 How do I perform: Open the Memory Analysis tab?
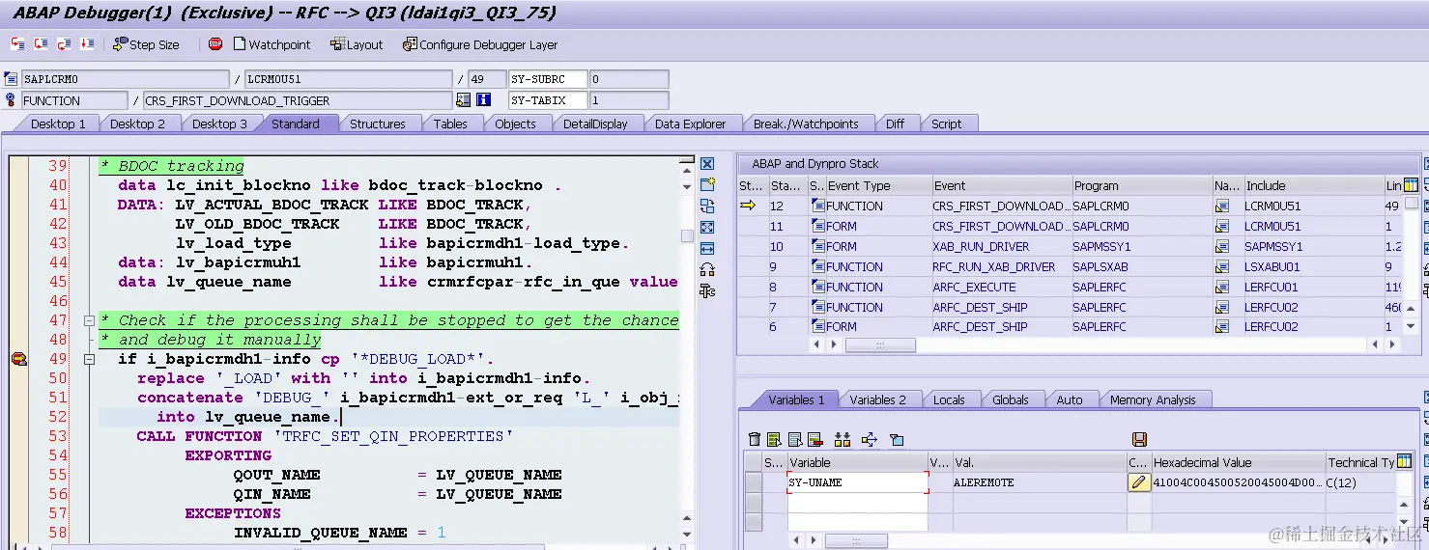pos(1153,399)
